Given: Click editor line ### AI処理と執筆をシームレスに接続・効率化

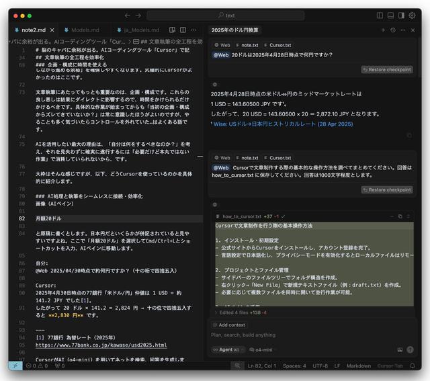Looking at the screenshot, I should pos(89,196).
